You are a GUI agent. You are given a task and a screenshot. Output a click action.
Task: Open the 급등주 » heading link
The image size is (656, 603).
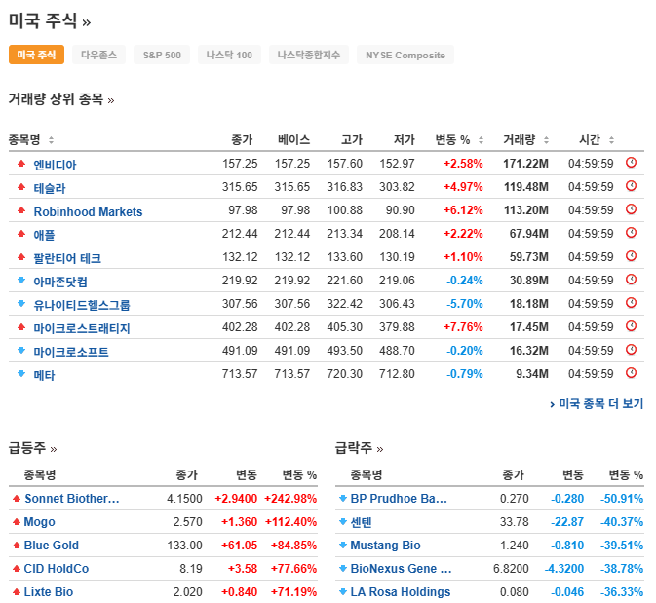(32, 448)
